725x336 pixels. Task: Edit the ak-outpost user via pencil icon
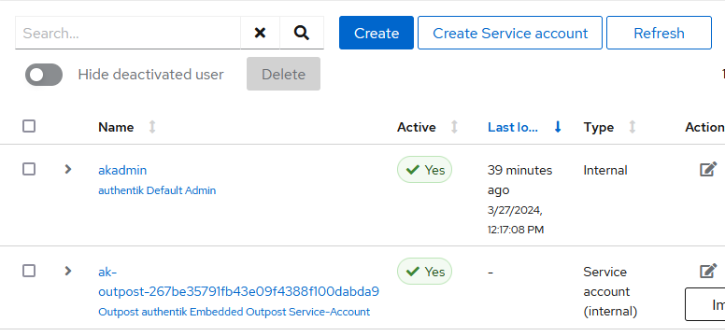pos(708,272)
